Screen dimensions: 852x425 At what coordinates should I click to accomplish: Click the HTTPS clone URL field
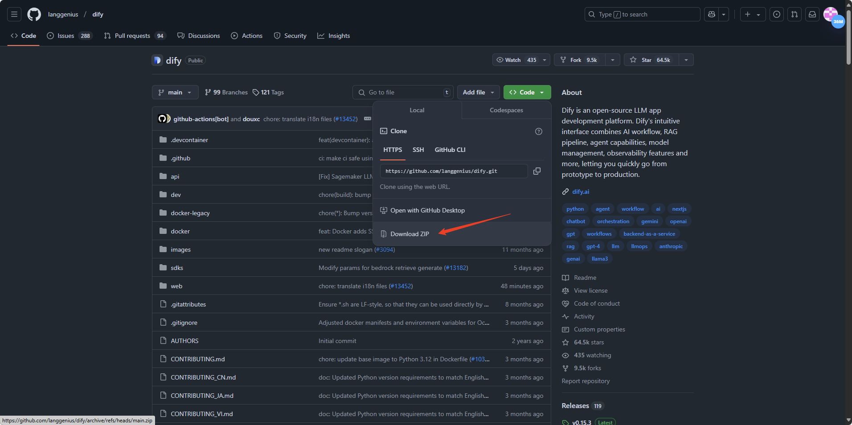[x=454, y=171]
